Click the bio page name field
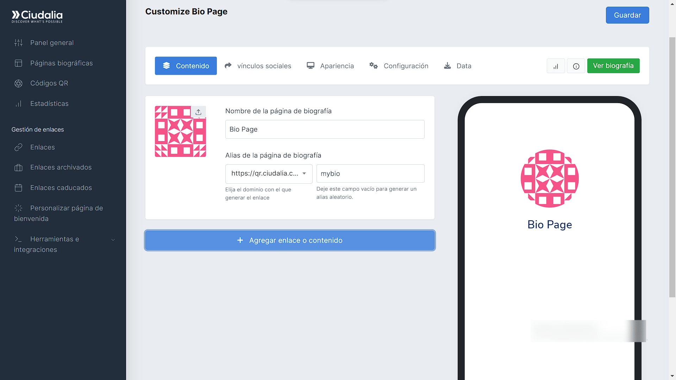 [x=324, y=129]
